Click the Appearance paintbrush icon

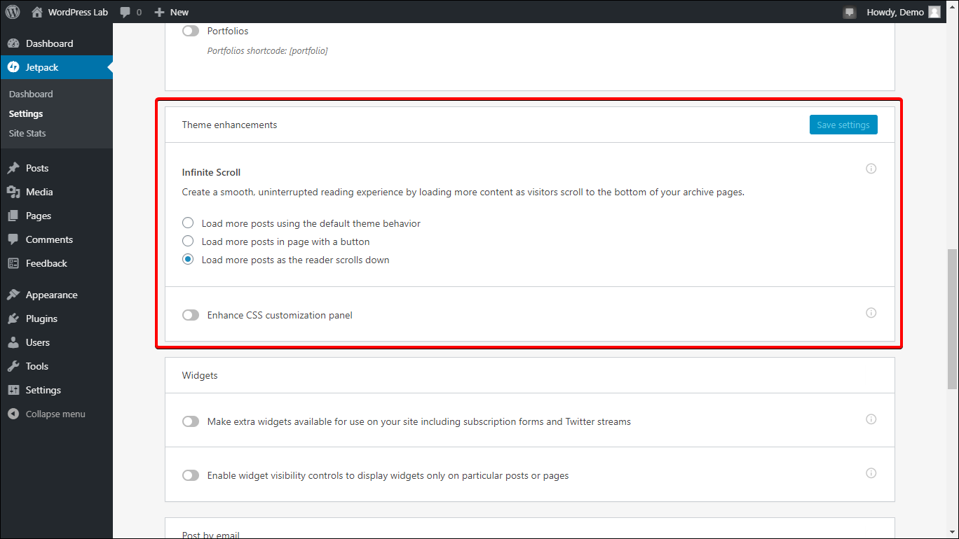(13, 295)
